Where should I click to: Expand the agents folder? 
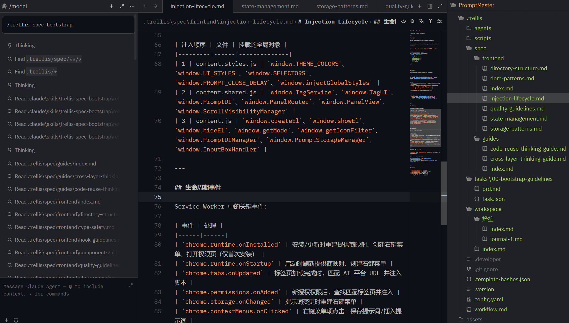[483, 28]
